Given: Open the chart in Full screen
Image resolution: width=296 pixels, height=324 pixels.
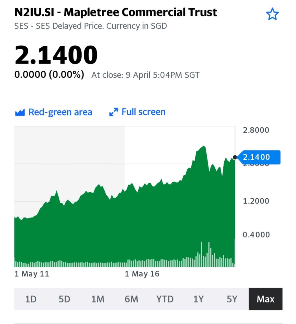Looking at the screenshot, I should tap(137, 112).
